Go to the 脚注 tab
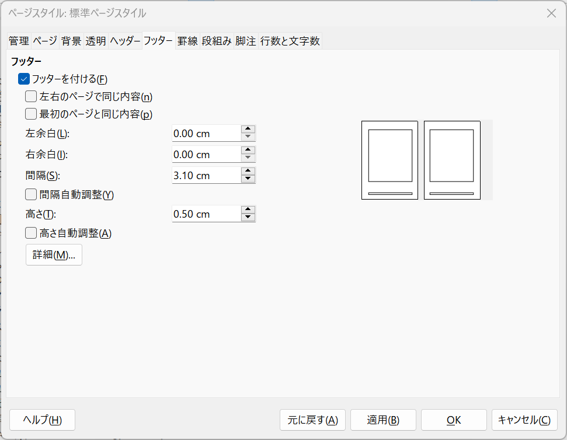Screen dimensions: 567x440 click(x=246, y=41)
